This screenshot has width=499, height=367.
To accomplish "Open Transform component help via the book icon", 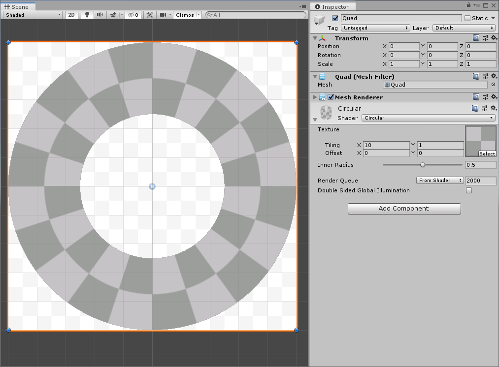I will 475,37.
